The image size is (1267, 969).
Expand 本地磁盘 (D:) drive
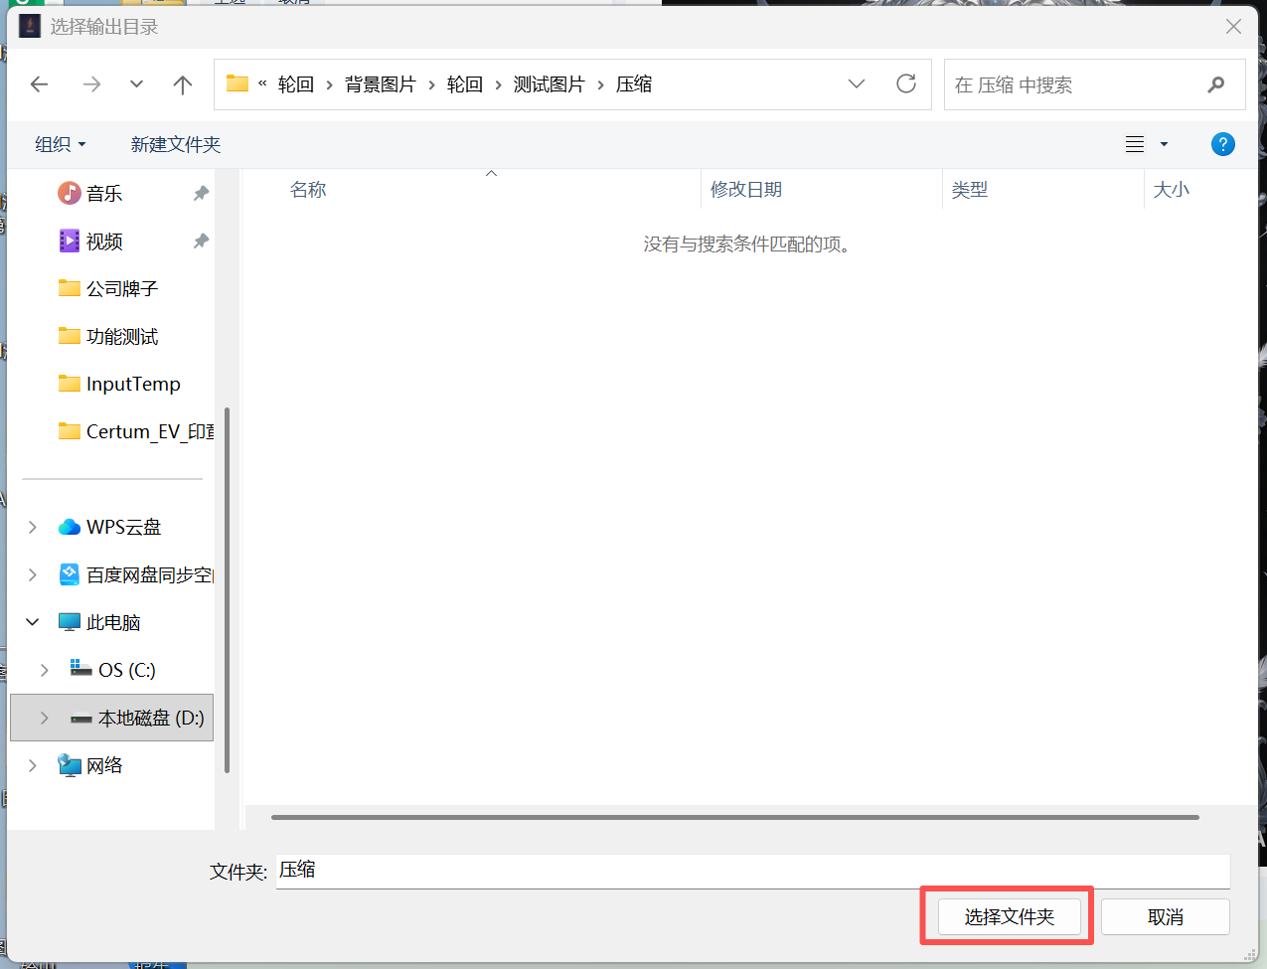click(x=45, y=718)
